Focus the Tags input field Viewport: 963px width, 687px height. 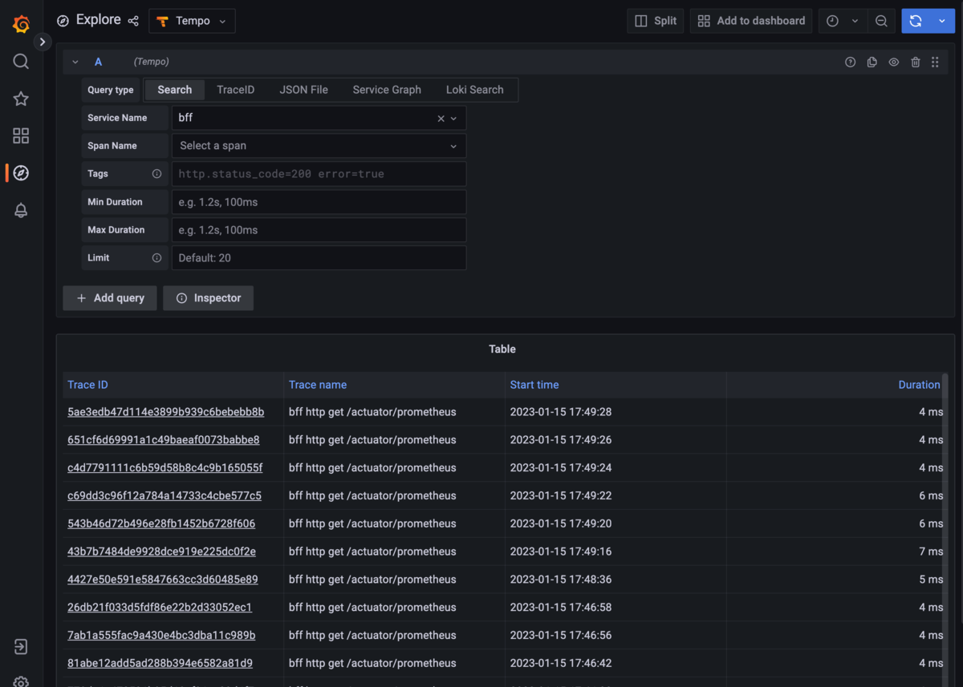(319, 174)
